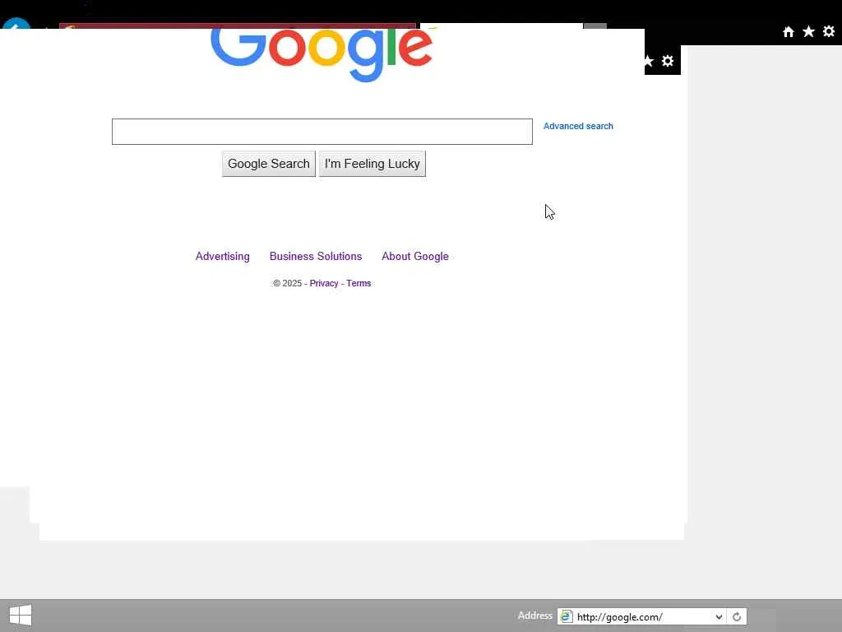Image resolution: width=842 pixels, height=632 pixels.
Task: Click the Internet Explorer page icon in Address bar
Action: click(x=566, y=616)
